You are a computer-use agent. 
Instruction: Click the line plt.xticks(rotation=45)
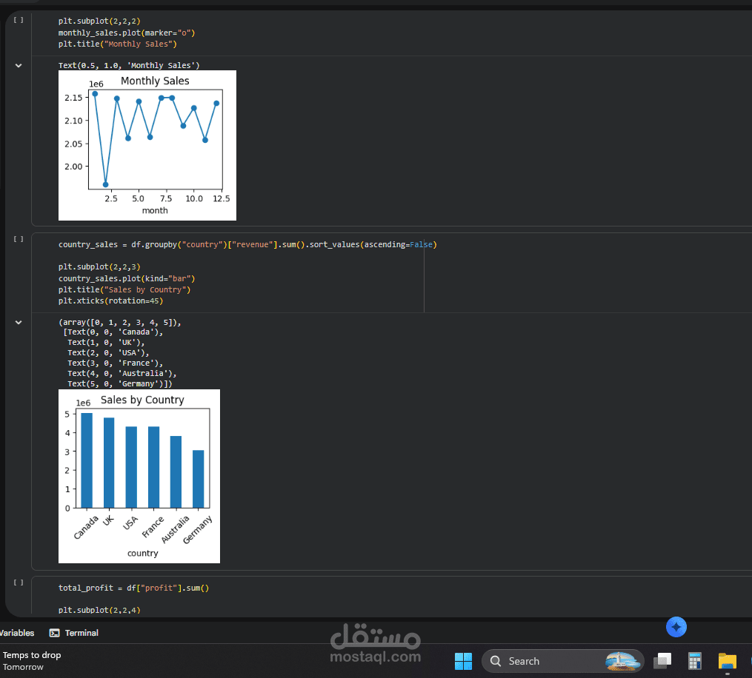pyautogui.click(x=111, y=301)
